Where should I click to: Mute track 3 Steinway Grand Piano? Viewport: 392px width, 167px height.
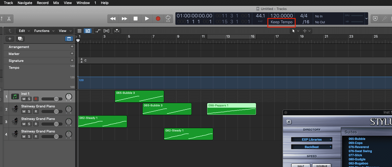24,124
